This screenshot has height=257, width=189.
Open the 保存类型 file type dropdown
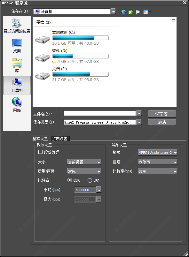coord(102,122)
